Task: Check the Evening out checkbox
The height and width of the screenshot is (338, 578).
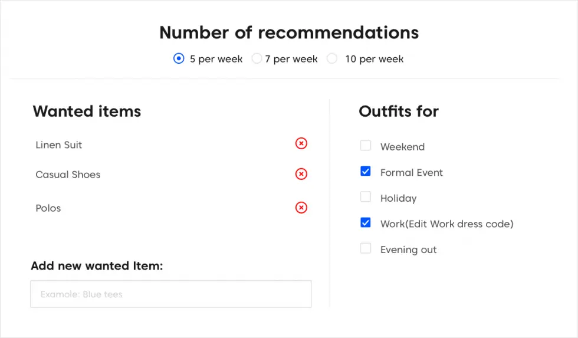Action: click(x=366, y=248)
